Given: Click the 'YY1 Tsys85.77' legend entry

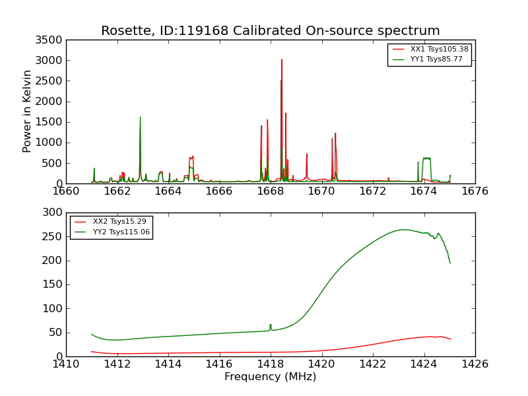Looking at the screenshot, I should click(428, 59).
